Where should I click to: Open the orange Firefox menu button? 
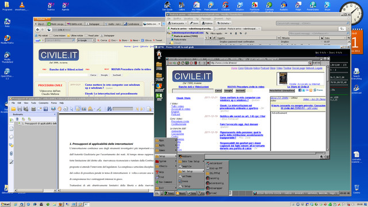coord(42,19)
